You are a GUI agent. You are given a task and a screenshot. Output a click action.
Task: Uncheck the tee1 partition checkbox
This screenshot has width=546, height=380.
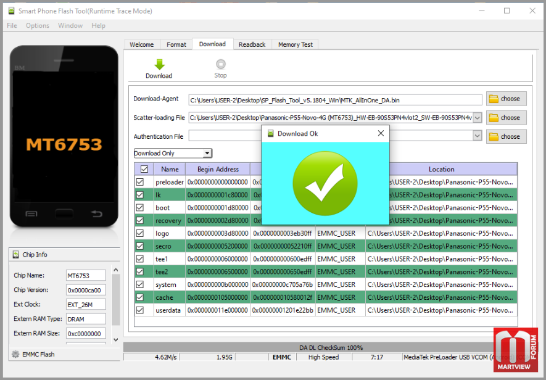[x=140, y=259]
